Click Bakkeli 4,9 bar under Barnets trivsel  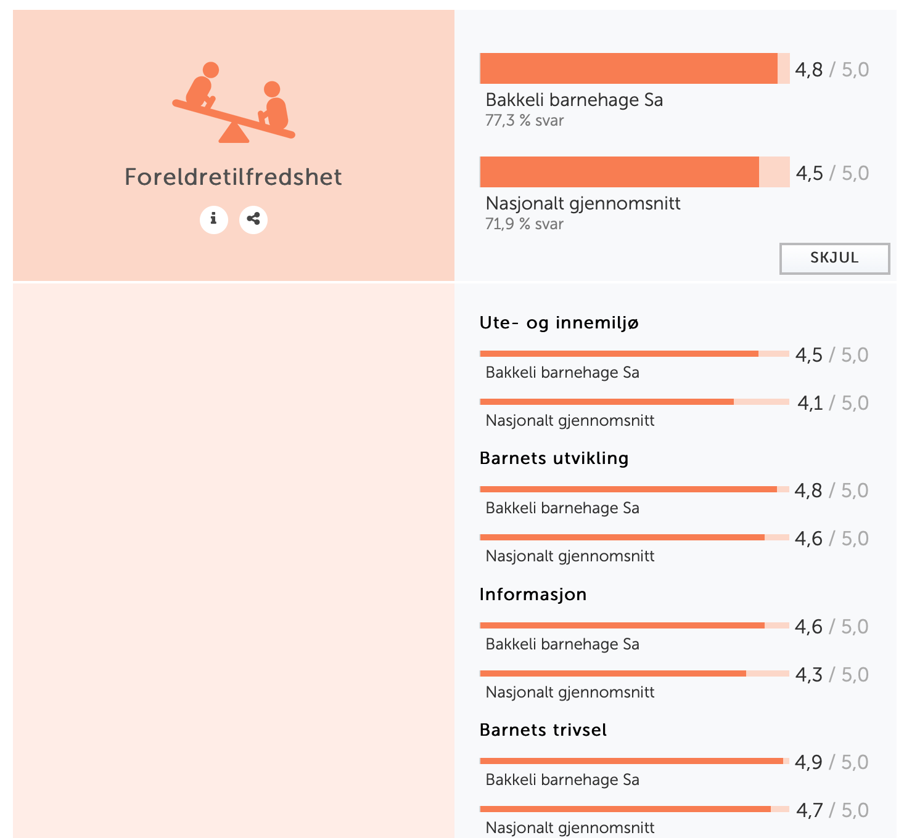pos(635,761)
